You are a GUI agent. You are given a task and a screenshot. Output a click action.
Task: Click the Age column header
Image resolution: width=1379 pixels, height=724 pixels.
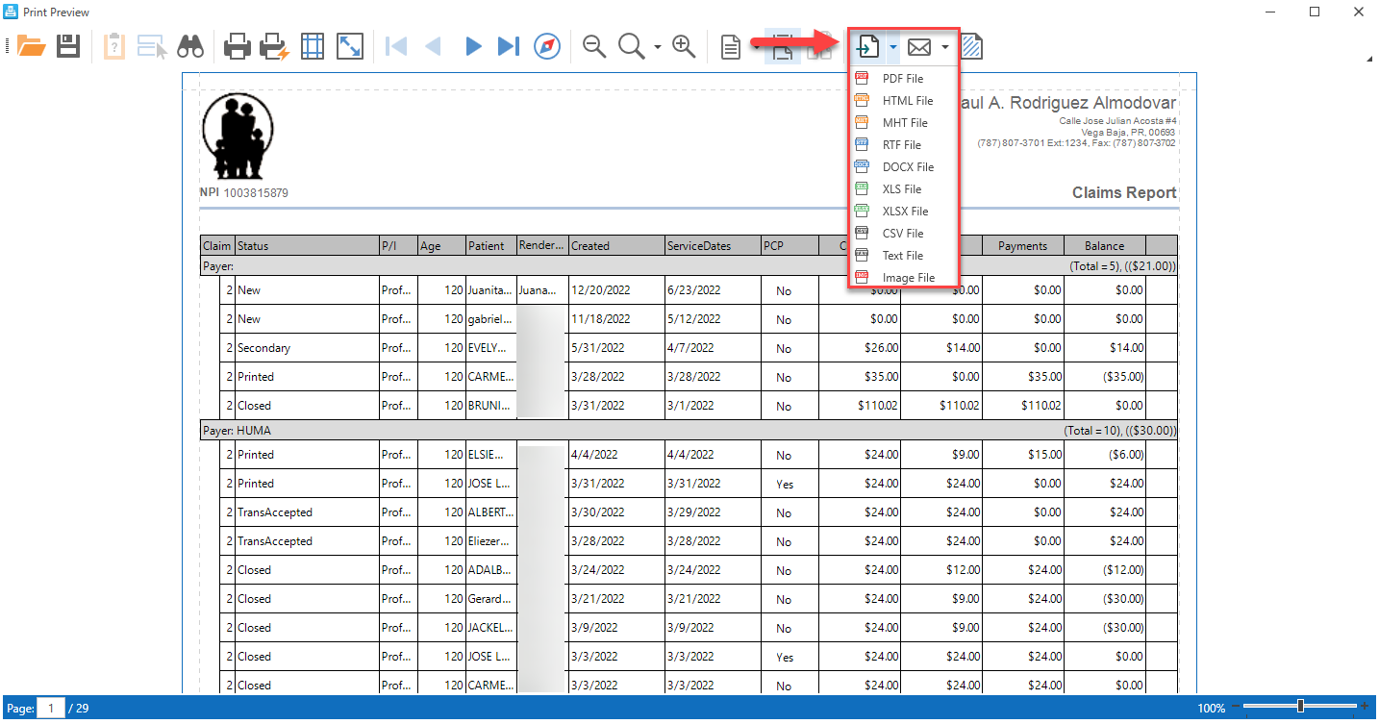[x=441, y=245]
